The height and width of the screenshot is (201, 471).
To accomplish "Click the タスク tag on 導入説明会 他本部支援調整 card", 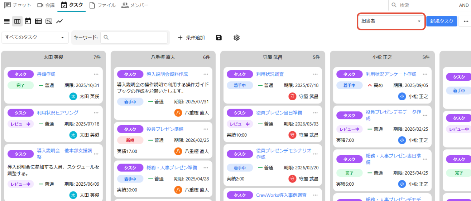I will [x=21, y=154].
